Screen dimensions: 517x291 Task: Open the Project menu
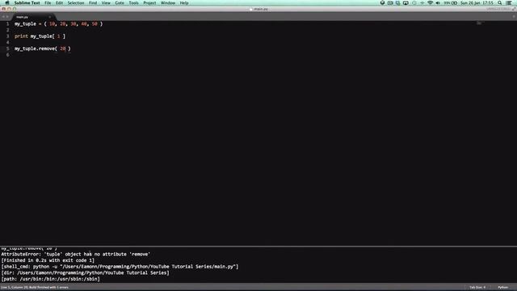point(149,3)
